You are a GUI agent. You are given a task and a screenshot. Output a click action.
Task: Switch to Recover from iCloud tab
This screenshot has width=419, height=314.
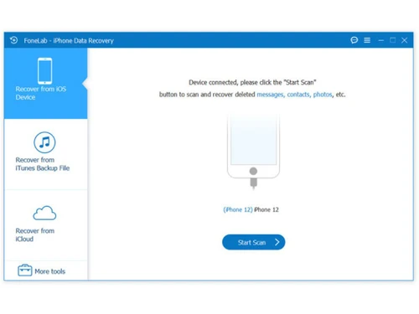pyautogui.click(x=46, y=225)
